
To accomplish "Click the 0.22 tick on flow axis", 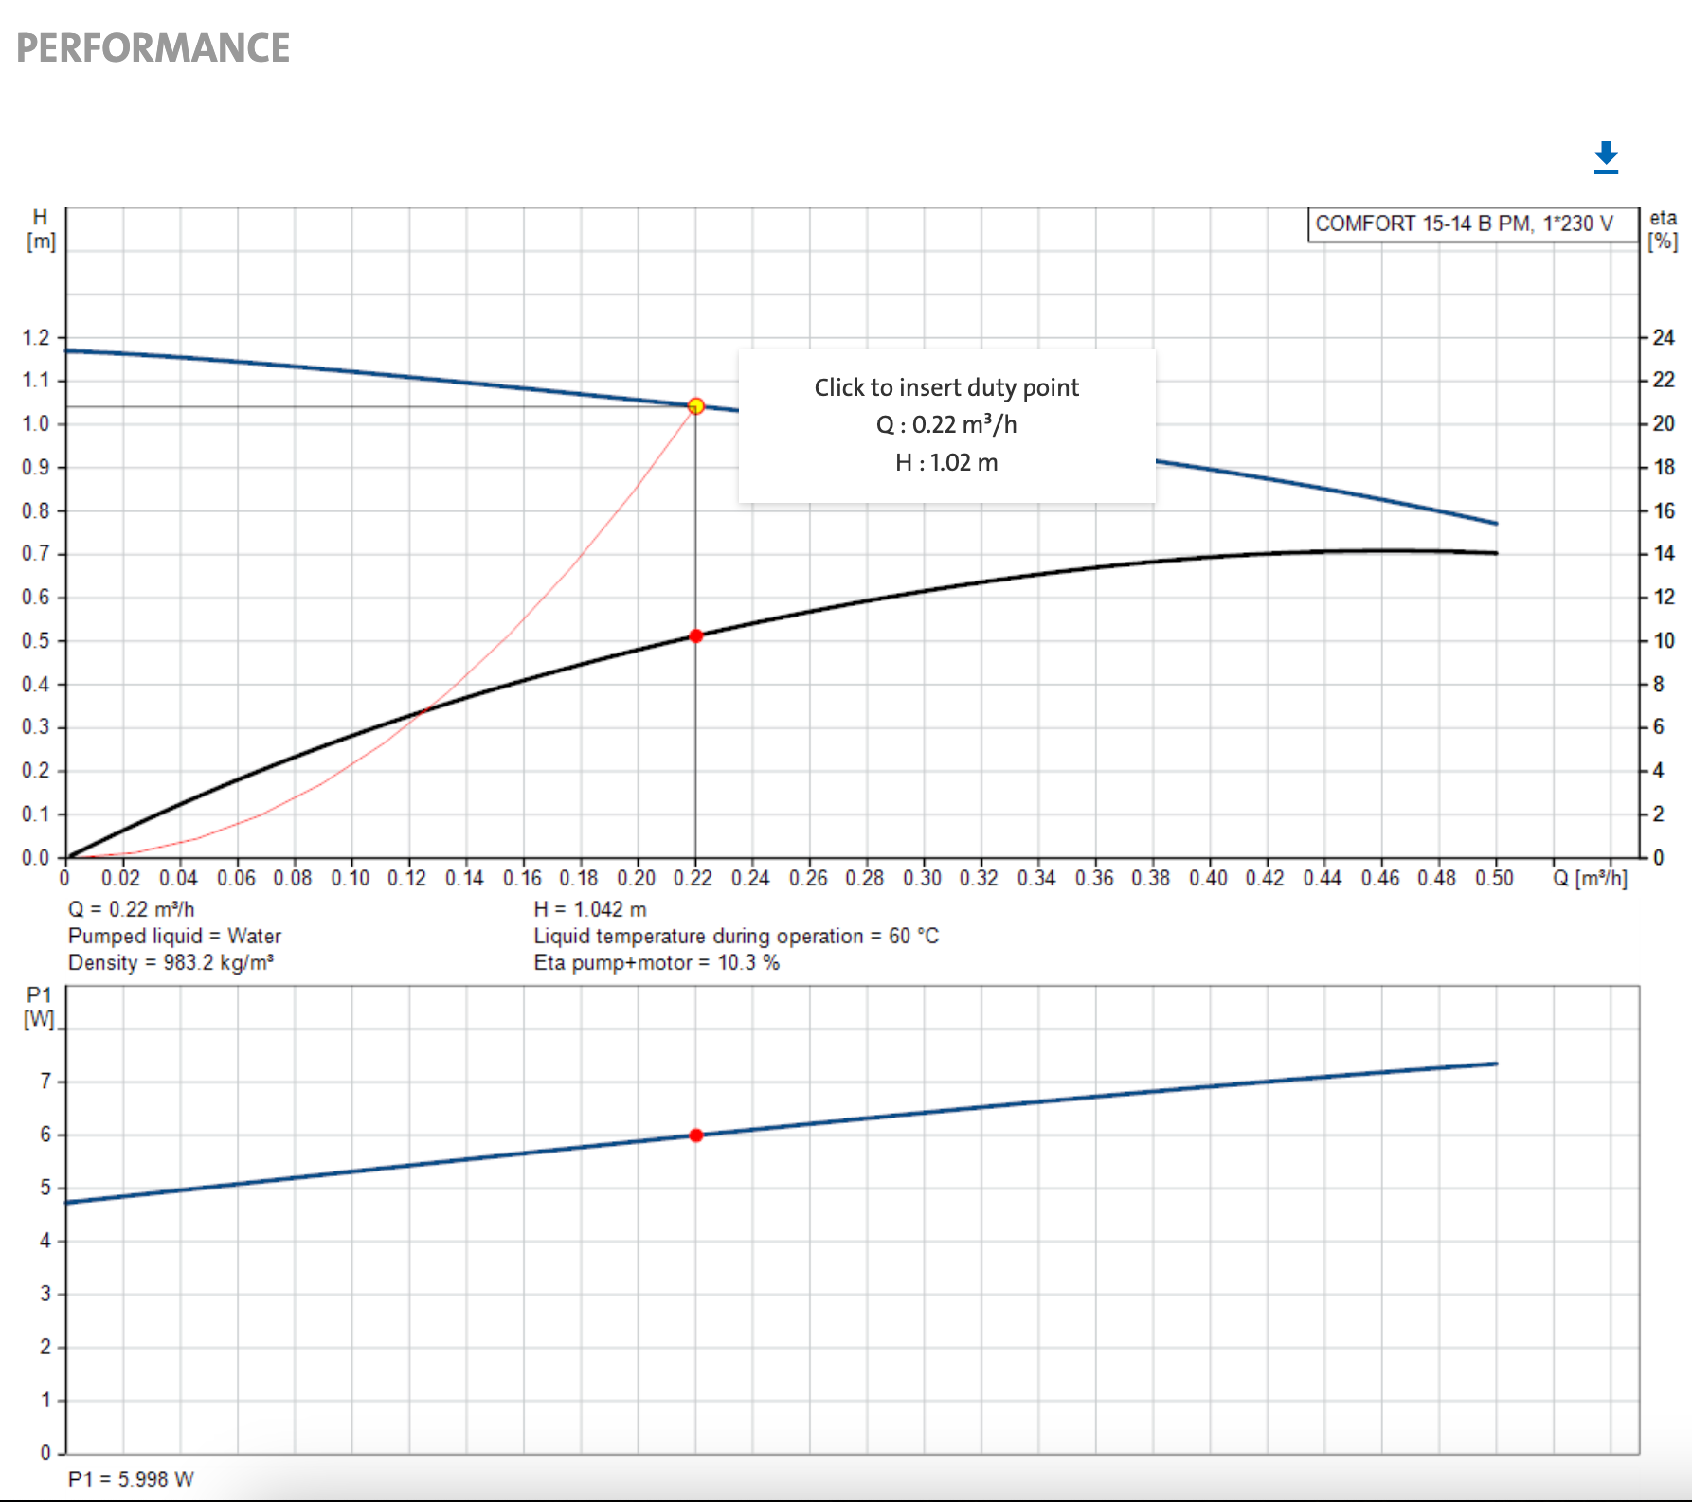I will click(693, 878).
